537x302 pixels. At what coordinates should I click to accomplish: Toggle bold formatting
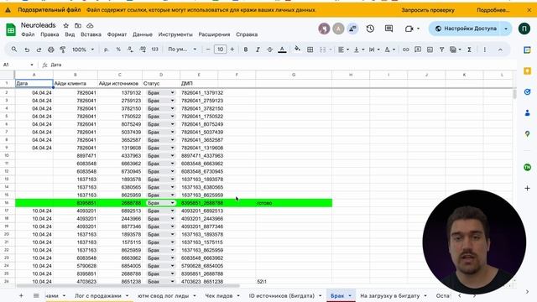click(246, 49)
